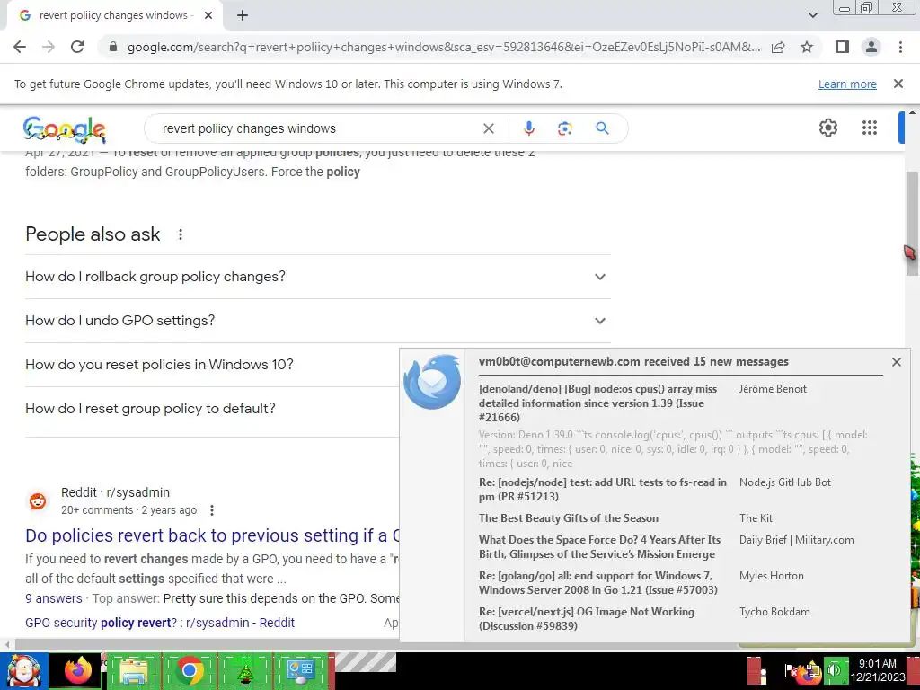The height and width of the screenshot is (690, 920).
Task: Click the Google search text box
Action: coord(317,128)
